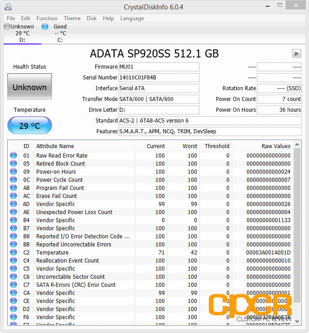This screenshot has width=309, height=333.
Task: Maximize the CrystalDiskInfo window
Action: [280, 5]
